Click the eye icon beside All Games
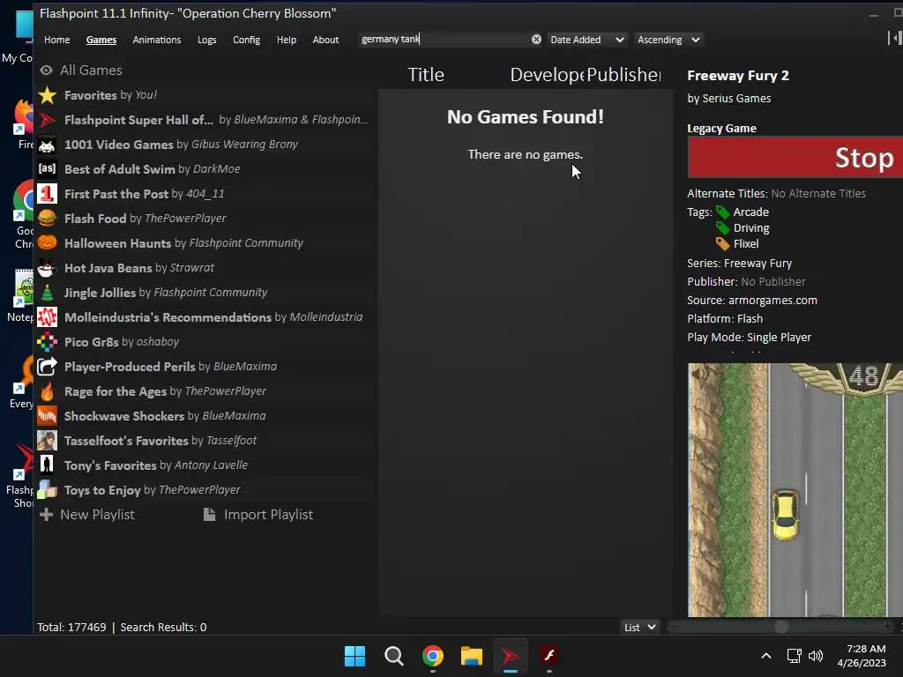 pos(46,71)
